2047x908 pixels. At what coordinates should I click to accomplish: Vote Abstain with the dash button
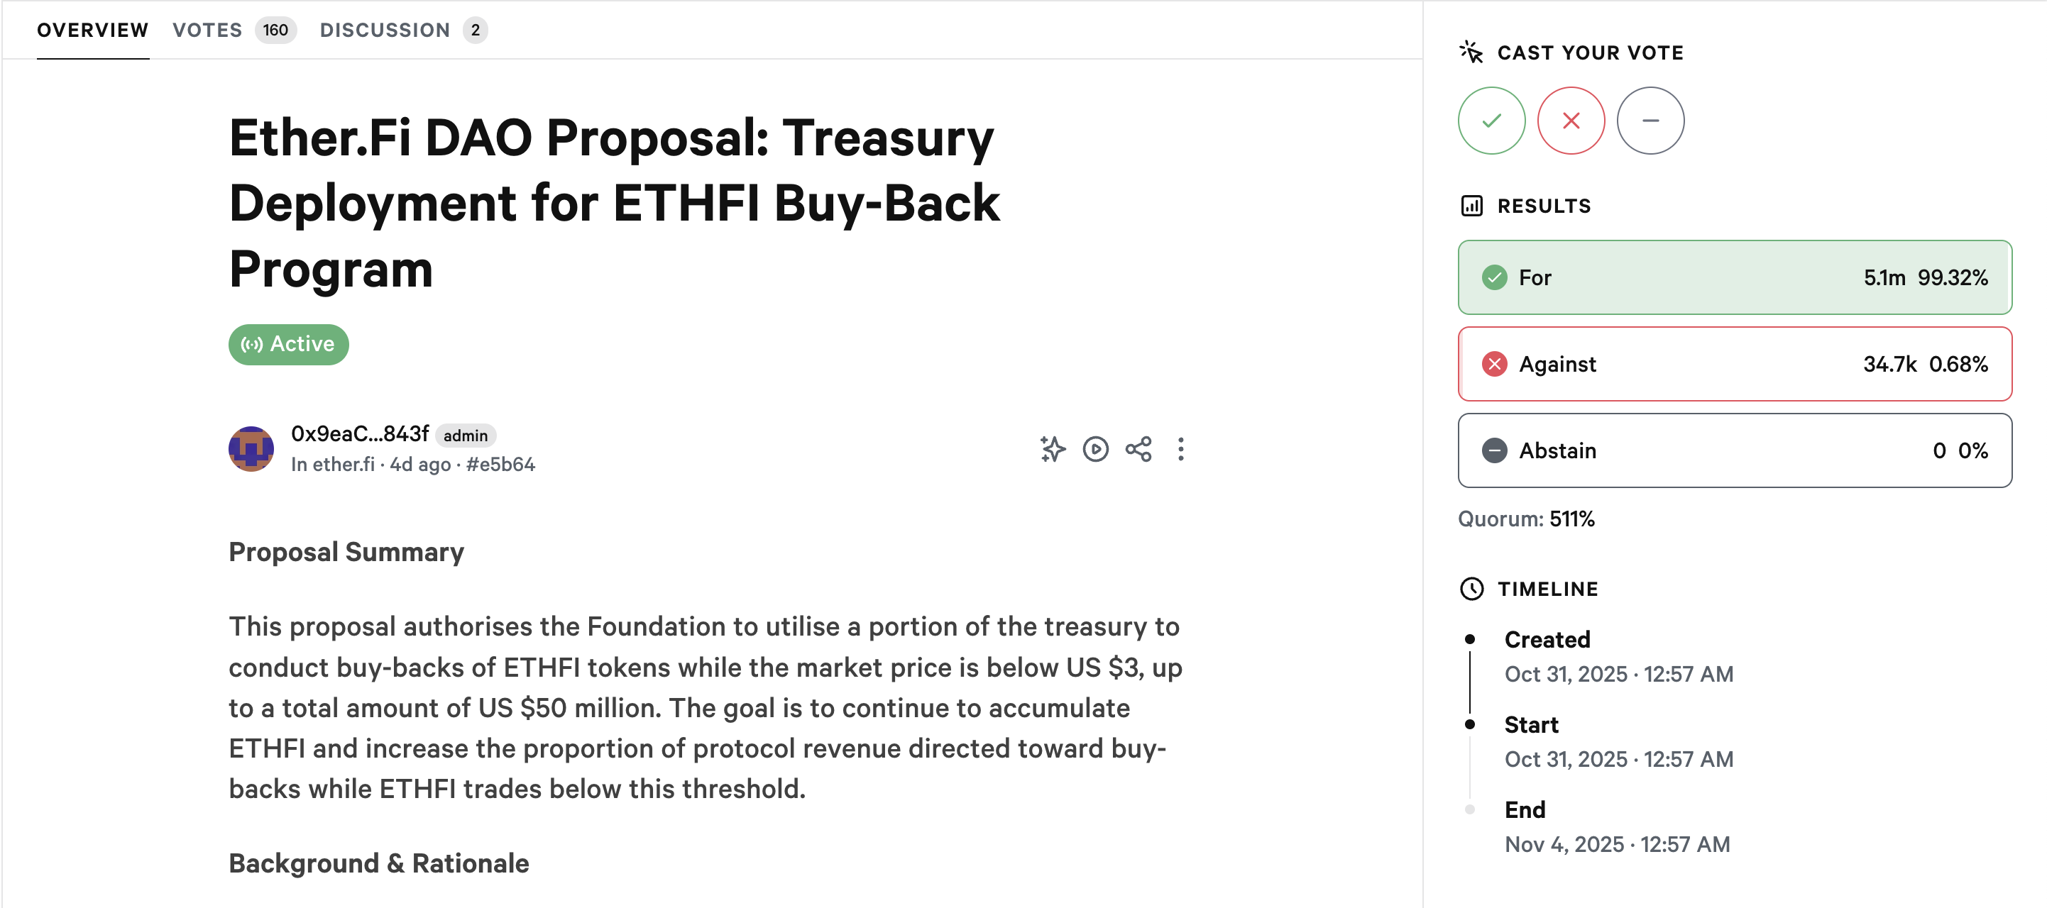point(1650,121)
